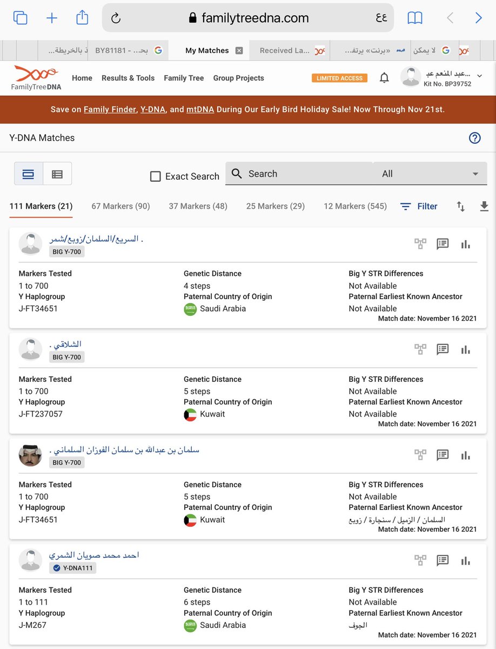496x649 pixels.
Task: Open family tree icon for J-FT34651 Saudi Arabia match
Action: click(x=420, y=244)
